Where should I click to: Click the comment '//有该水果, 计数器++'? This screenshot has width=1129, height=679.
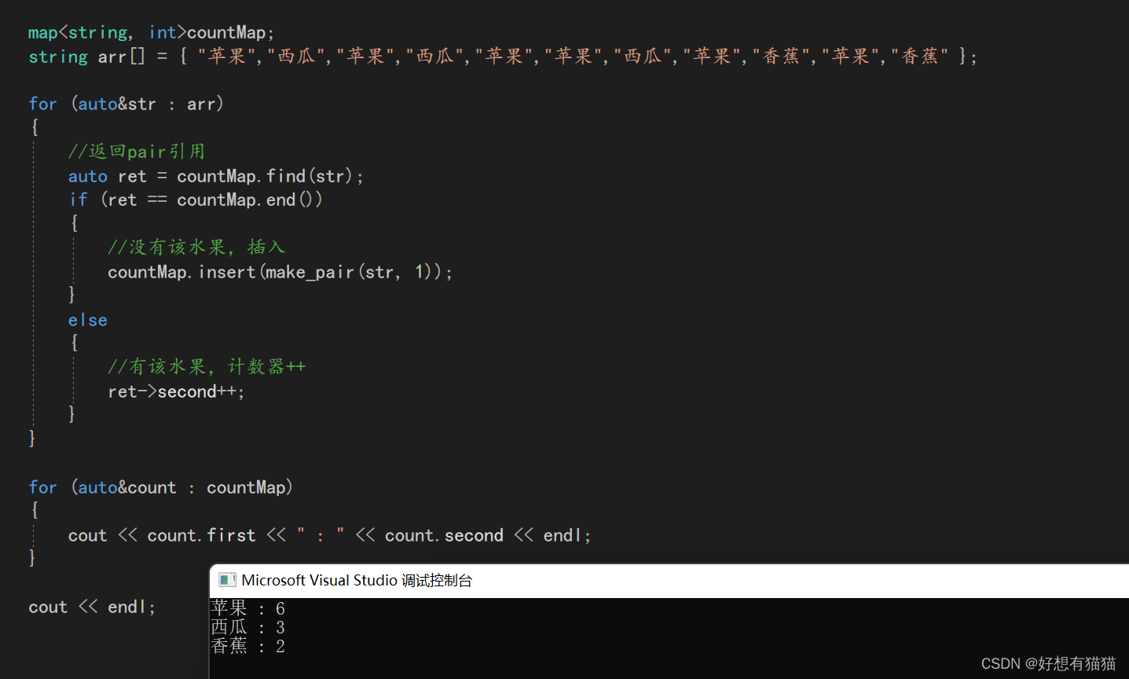click(207, 366)
